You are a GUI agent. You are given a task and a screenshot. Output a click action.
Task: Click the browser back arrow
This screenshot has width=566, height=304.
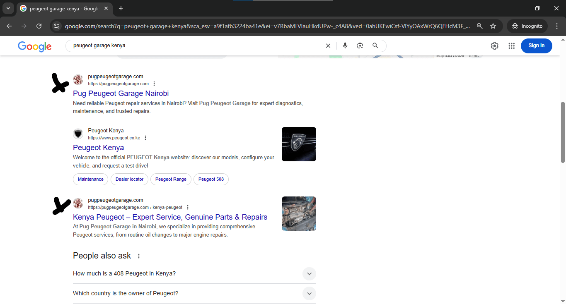point(9,26)
